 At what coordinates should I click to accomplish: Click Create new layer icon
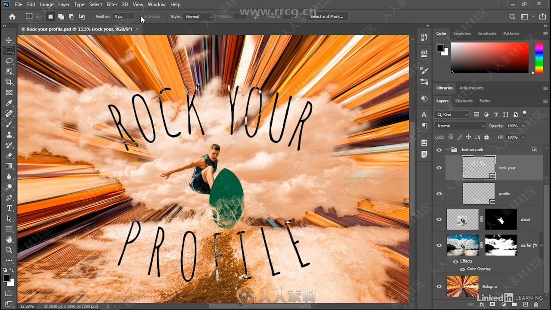pos(525,304)
